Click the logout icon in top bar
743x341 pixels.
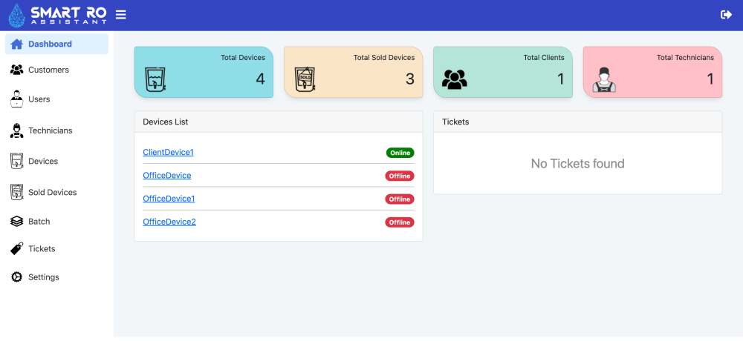727,15
